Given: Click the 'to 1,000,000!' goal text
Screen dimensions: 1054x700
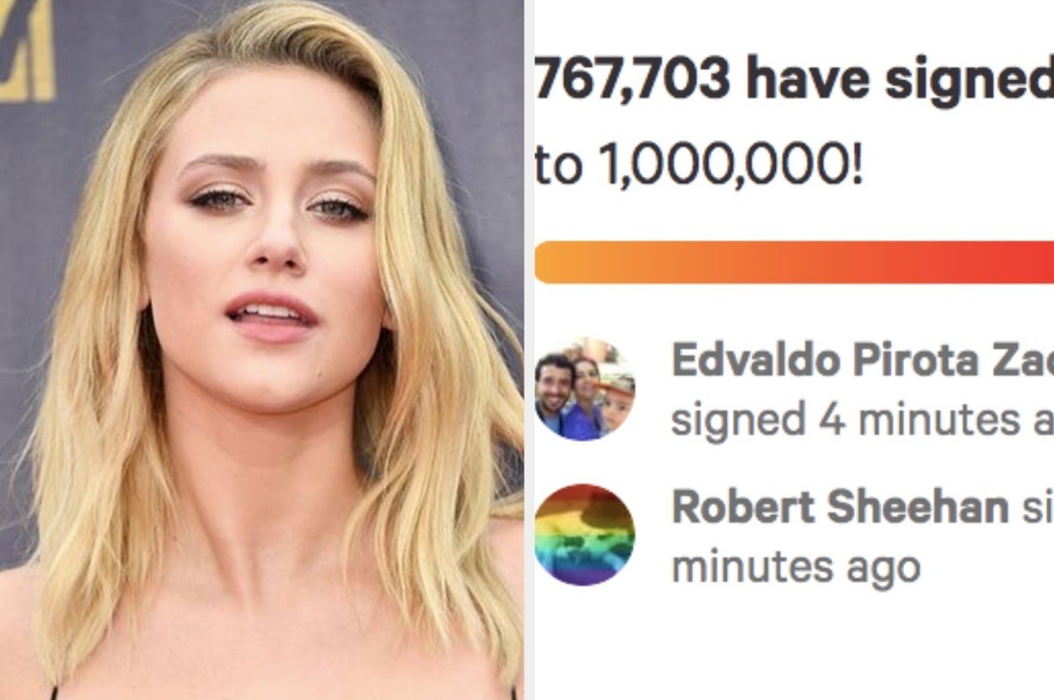Looking at the screenshot, I should click(x=699, y=166).
